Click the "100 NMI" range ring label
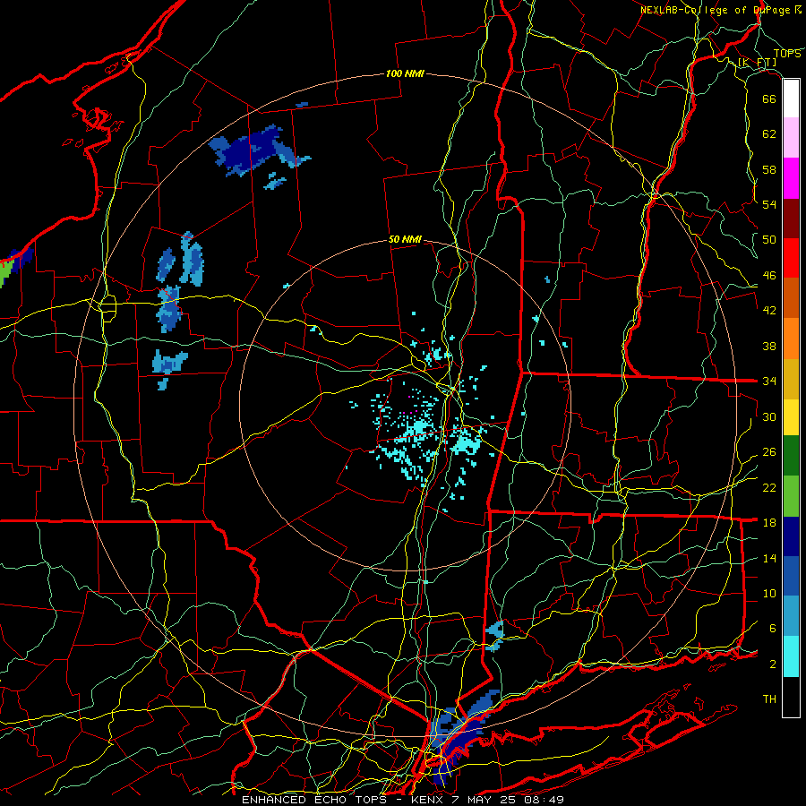Viewport: 806px width, 806px height. [405, 74]
